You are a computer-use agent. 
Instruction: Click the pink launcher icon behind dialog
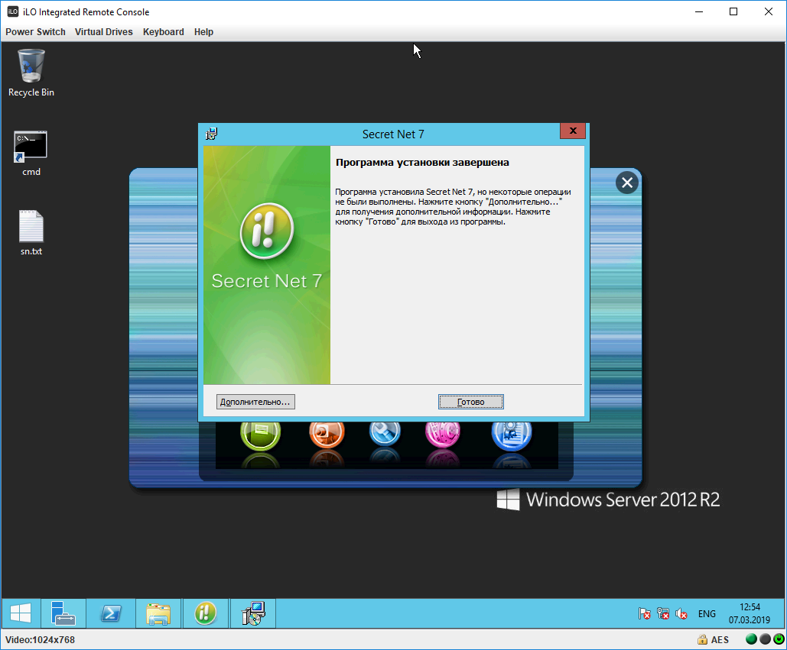tap(443, 433)
